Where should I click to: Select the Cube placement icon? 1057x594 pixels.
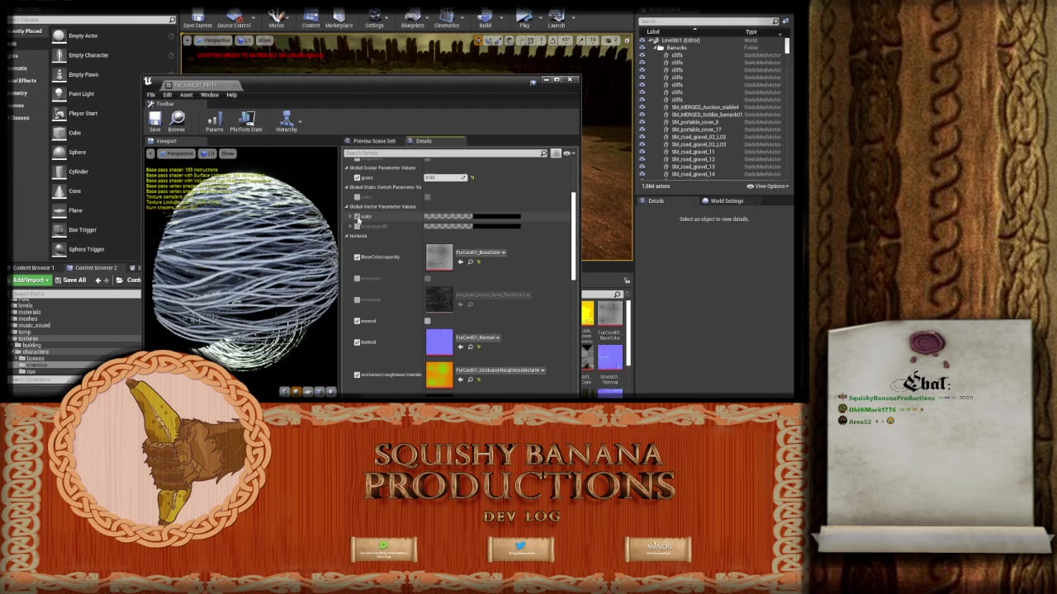coord(59,133)
